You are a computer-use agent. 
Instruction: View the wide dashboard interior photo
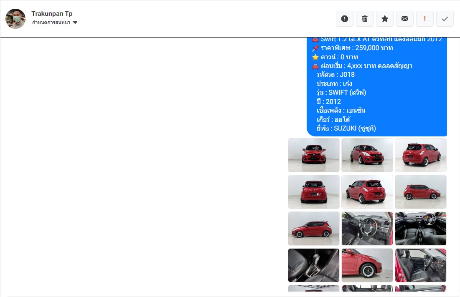coord(420,229)
